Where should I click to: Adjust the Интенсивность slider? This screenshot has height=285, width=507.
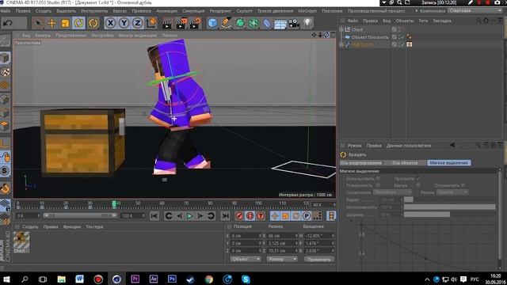(449, 207)
